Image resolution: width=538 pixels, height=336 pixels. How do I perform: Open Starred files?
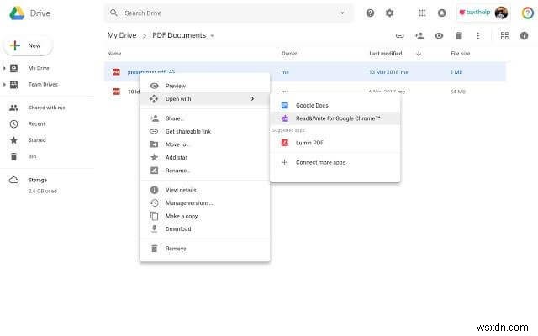[37, 140]
